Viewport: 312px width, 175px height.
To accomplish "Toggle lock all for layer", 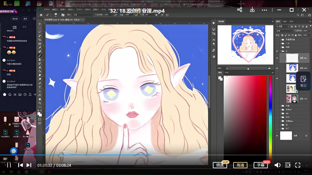I will tap(296, 35).
